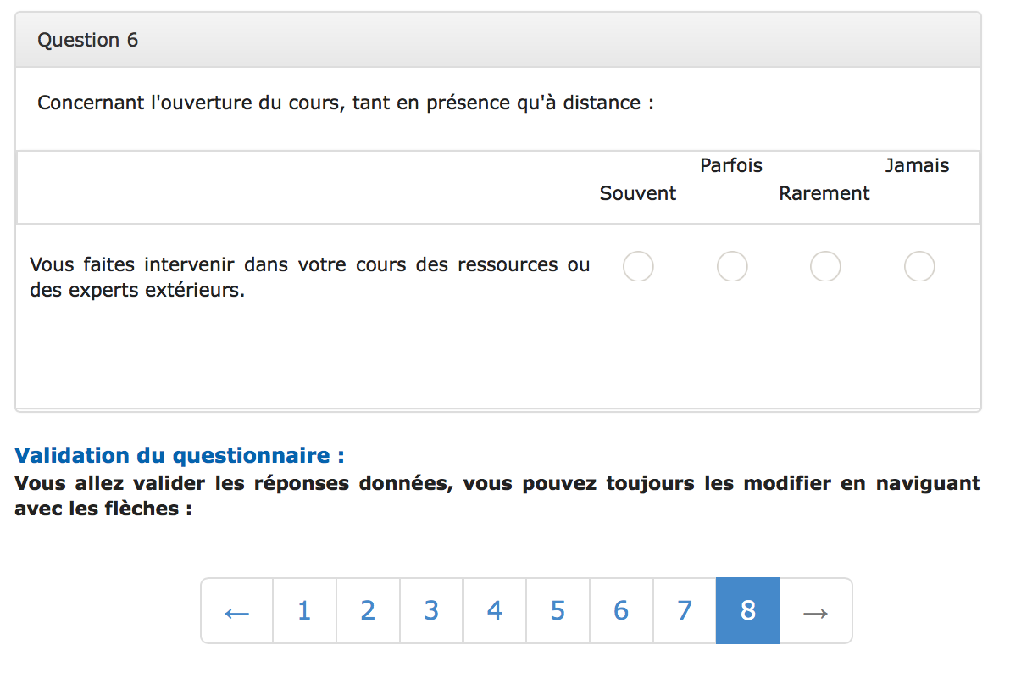This screenshot has width=1010, height=673.
Task: Jump to page 3
Action: 431,610
